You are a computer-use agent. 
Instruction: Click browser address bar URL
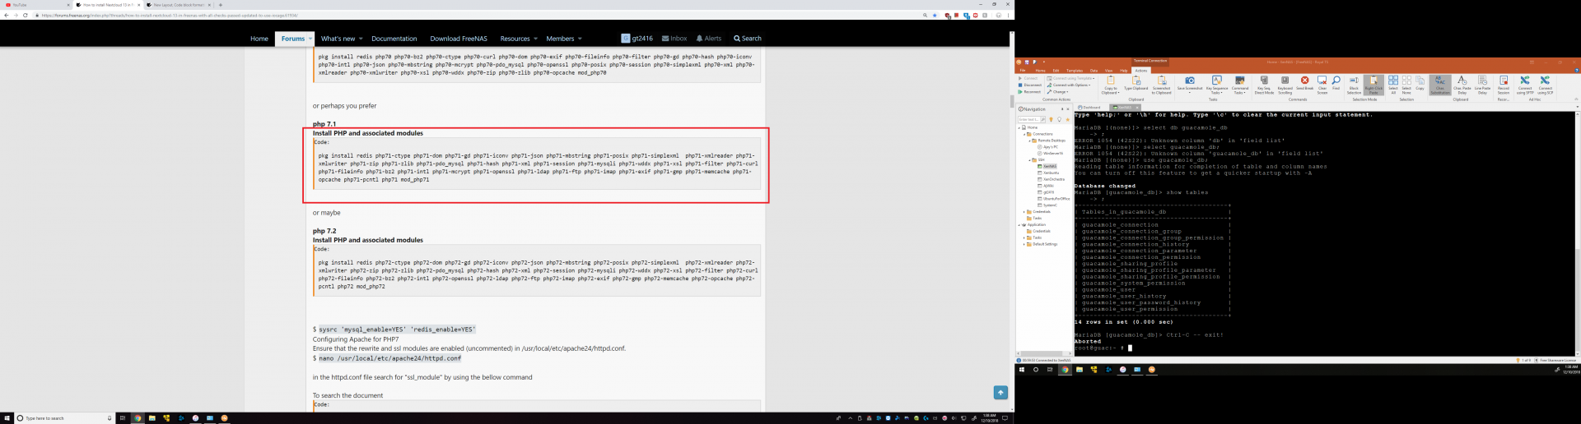(169, 15)
